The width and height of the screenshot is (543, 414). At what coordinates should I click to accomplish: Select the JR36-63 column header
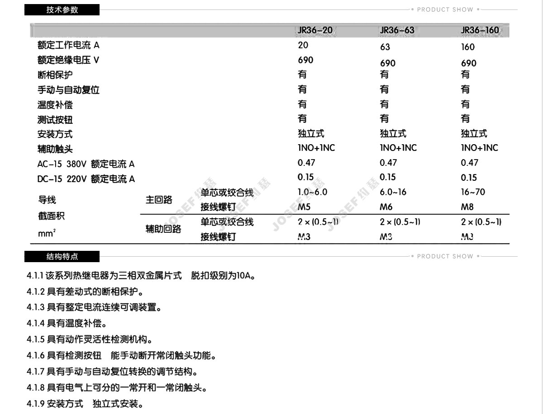397,30
